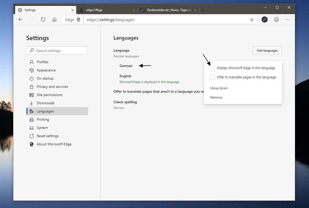Click the System computer icon
309x208 pixels.
click(32, 128)
